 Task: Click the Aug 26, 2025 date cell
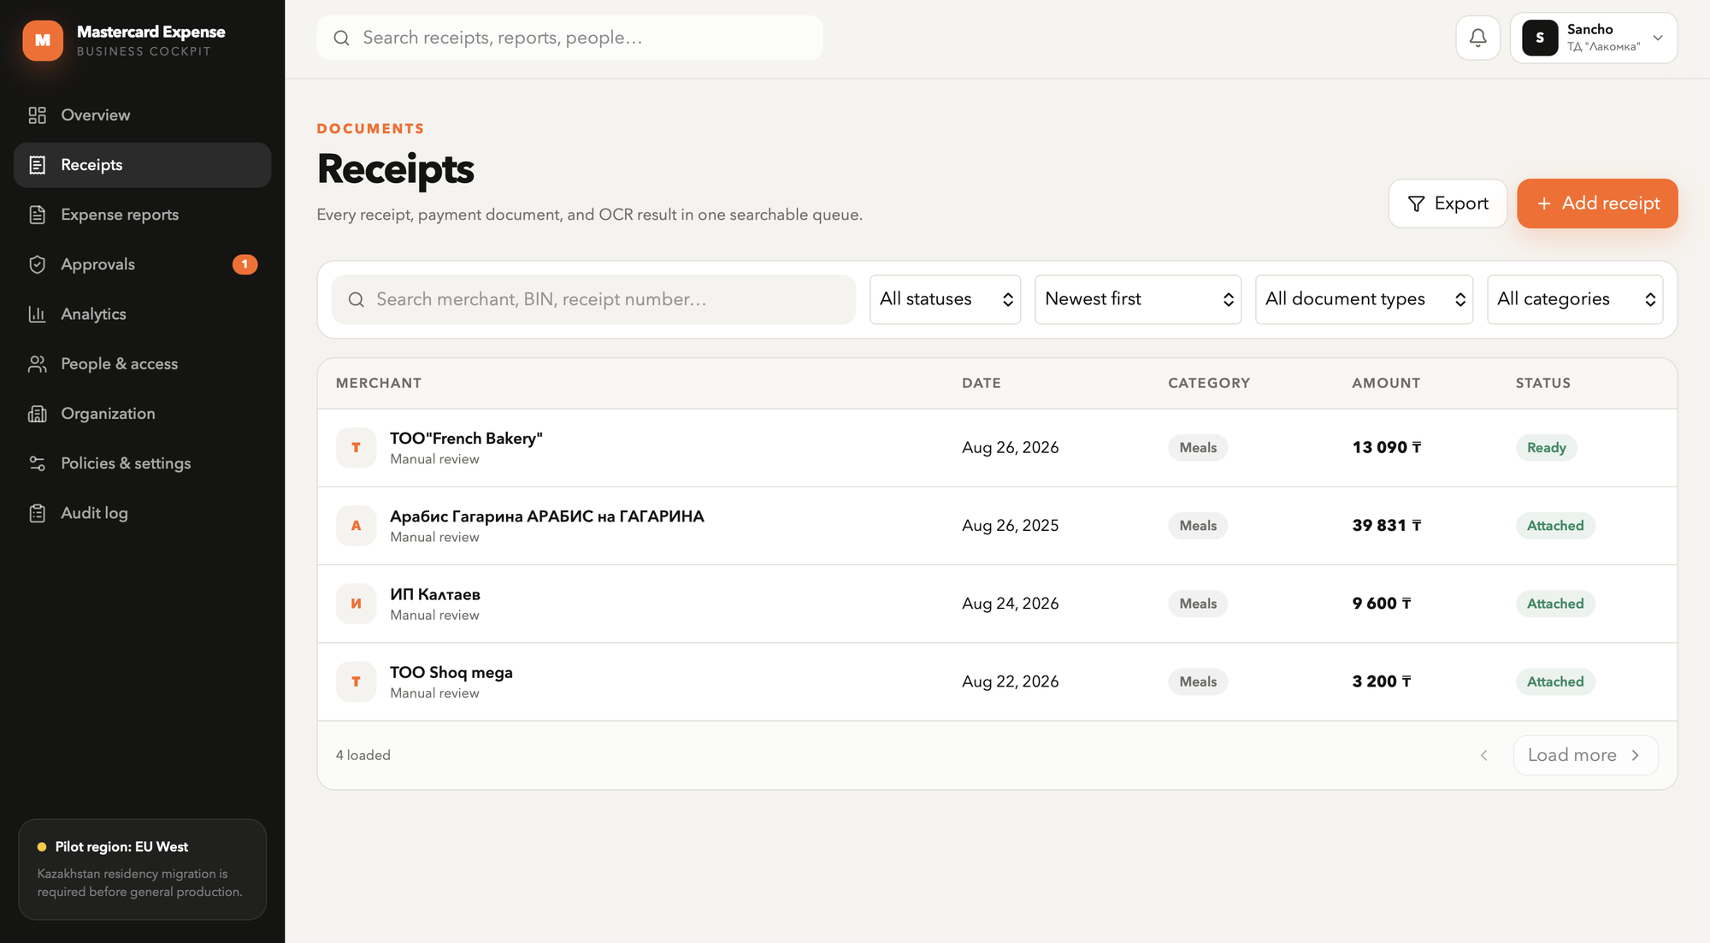[x=1010, y=526]
